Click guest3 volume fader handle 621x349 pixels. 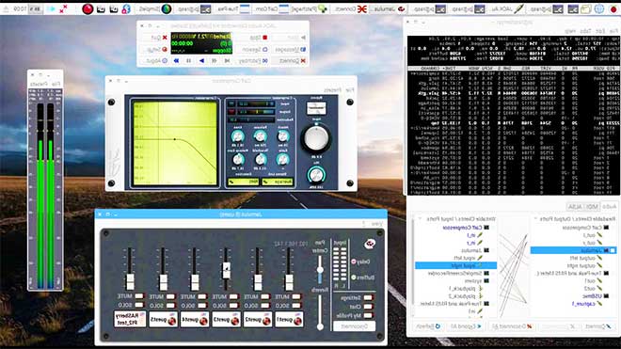[x=226, y=269]
